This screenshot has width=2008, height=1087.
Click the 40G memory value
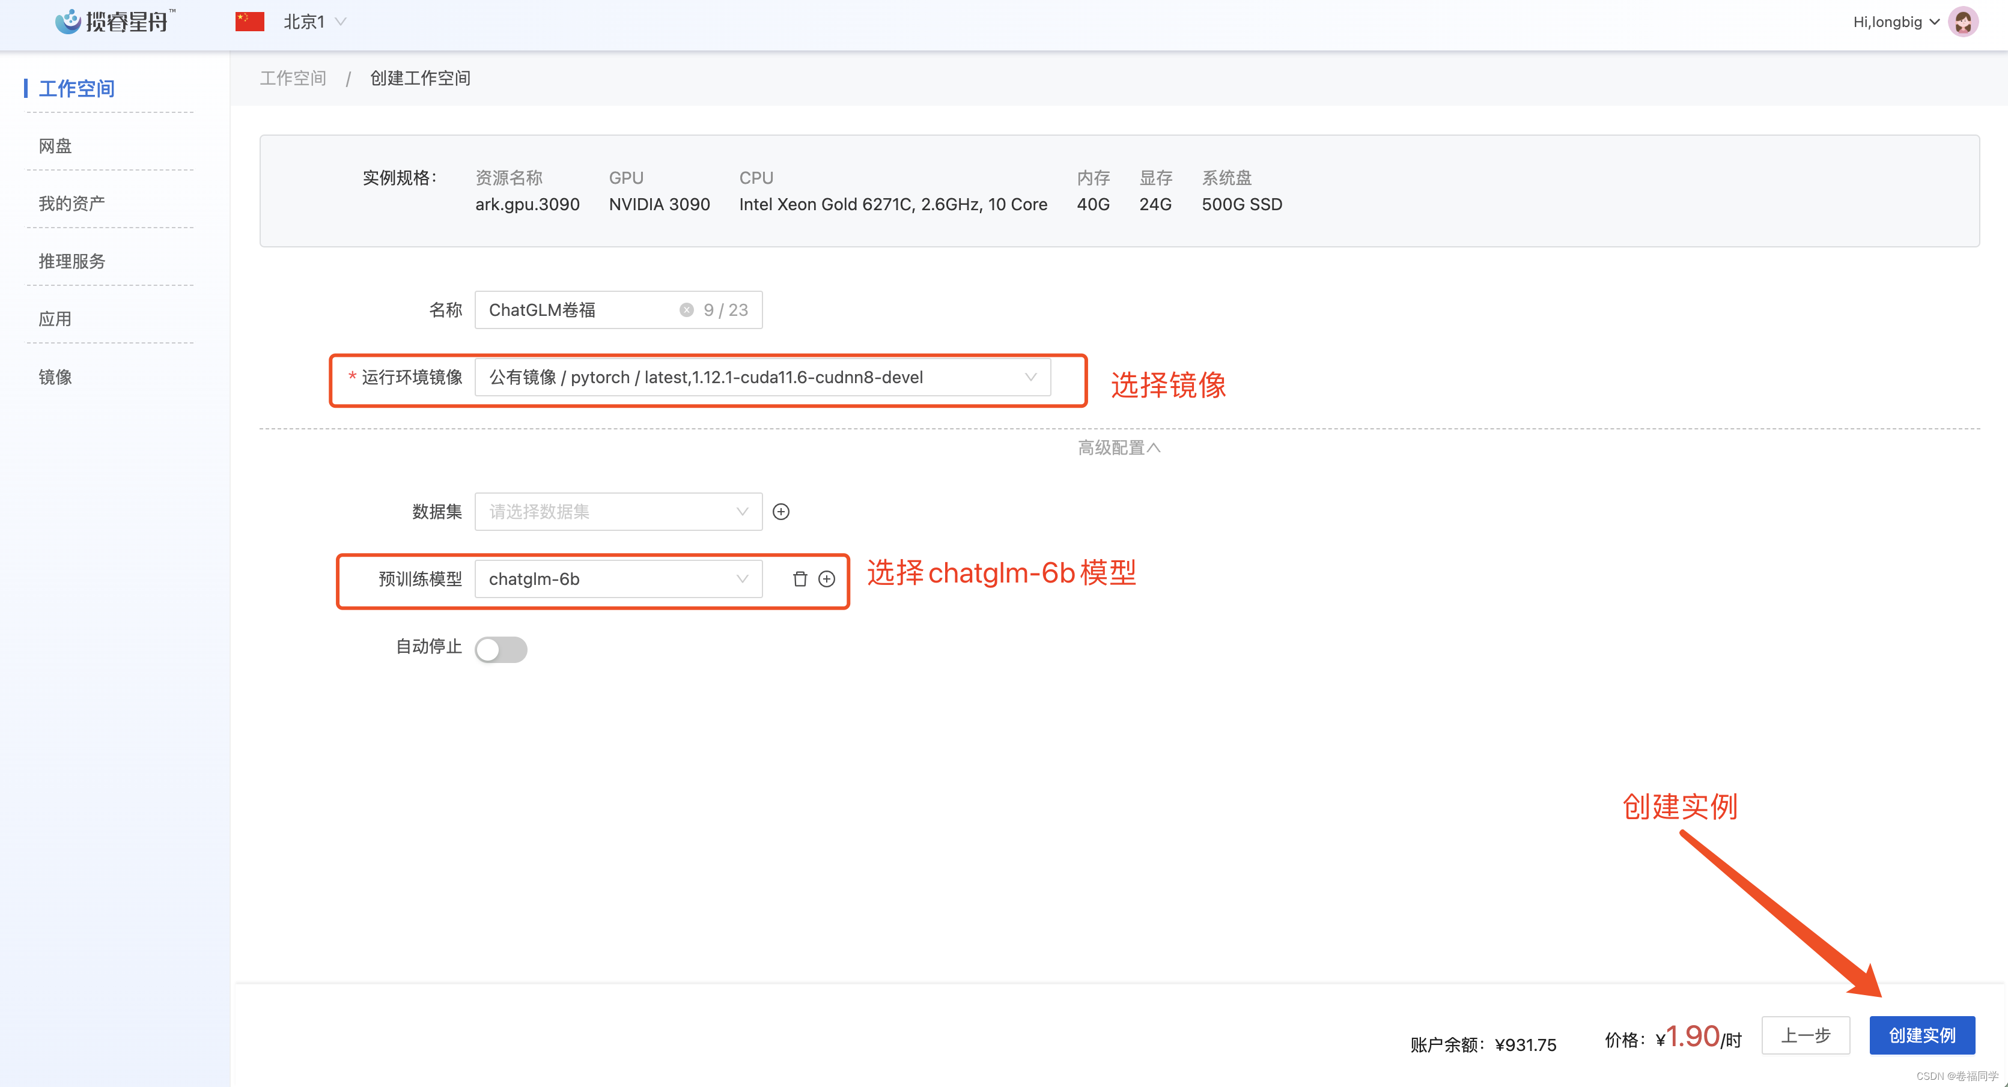point(1093,204)
